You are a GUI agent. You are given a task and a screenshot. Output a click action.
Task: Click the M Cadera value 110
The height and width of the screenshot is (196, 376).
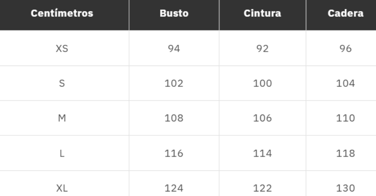coord(346,119)
